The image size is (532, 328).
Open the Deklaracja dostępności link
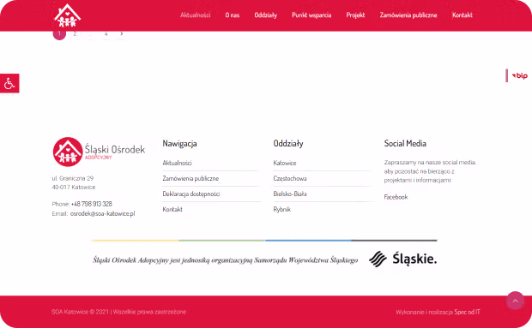point(191,194)
